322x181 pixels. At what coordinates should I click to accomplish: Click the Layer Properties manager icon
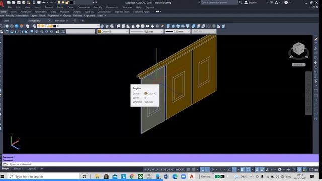pos(34,26)
